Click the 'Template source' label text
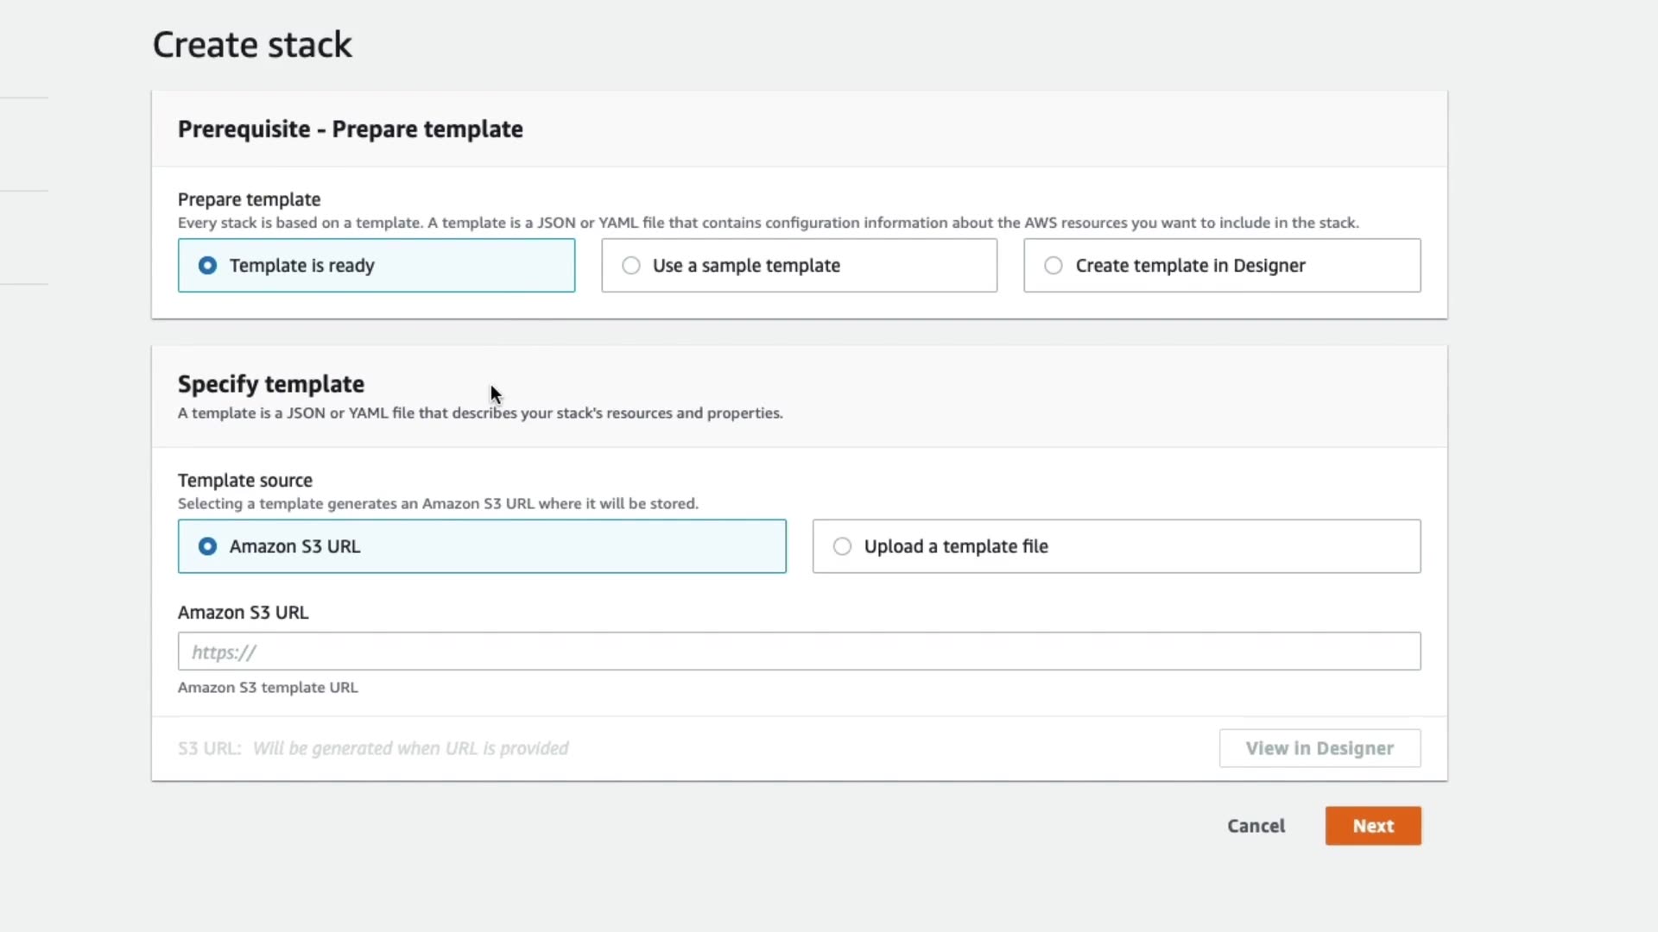The height and width of the screenshot is (932, 1658). pyautogui.click(x=245, y=481)
